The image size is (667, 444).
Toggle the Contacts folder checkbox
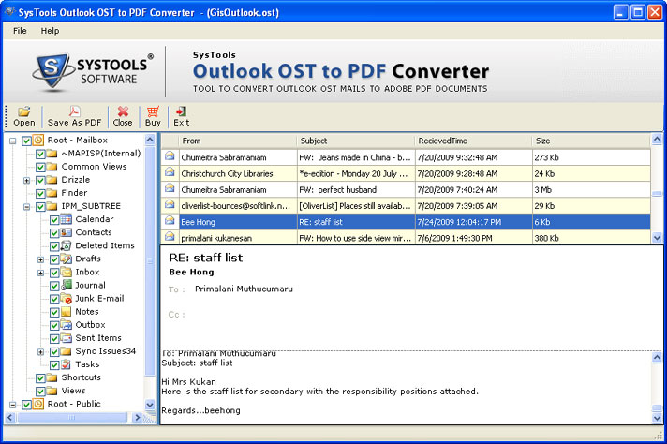[54, 232]
